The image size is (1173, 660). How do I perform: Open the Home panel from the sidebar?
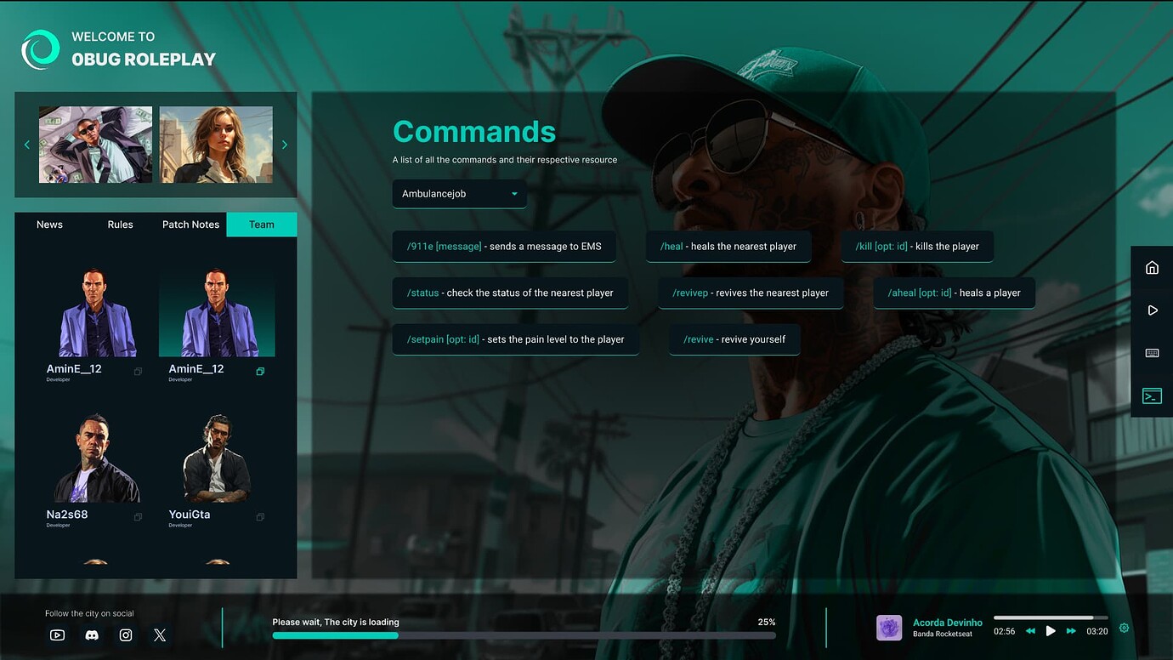click(x=1152, y=267)
